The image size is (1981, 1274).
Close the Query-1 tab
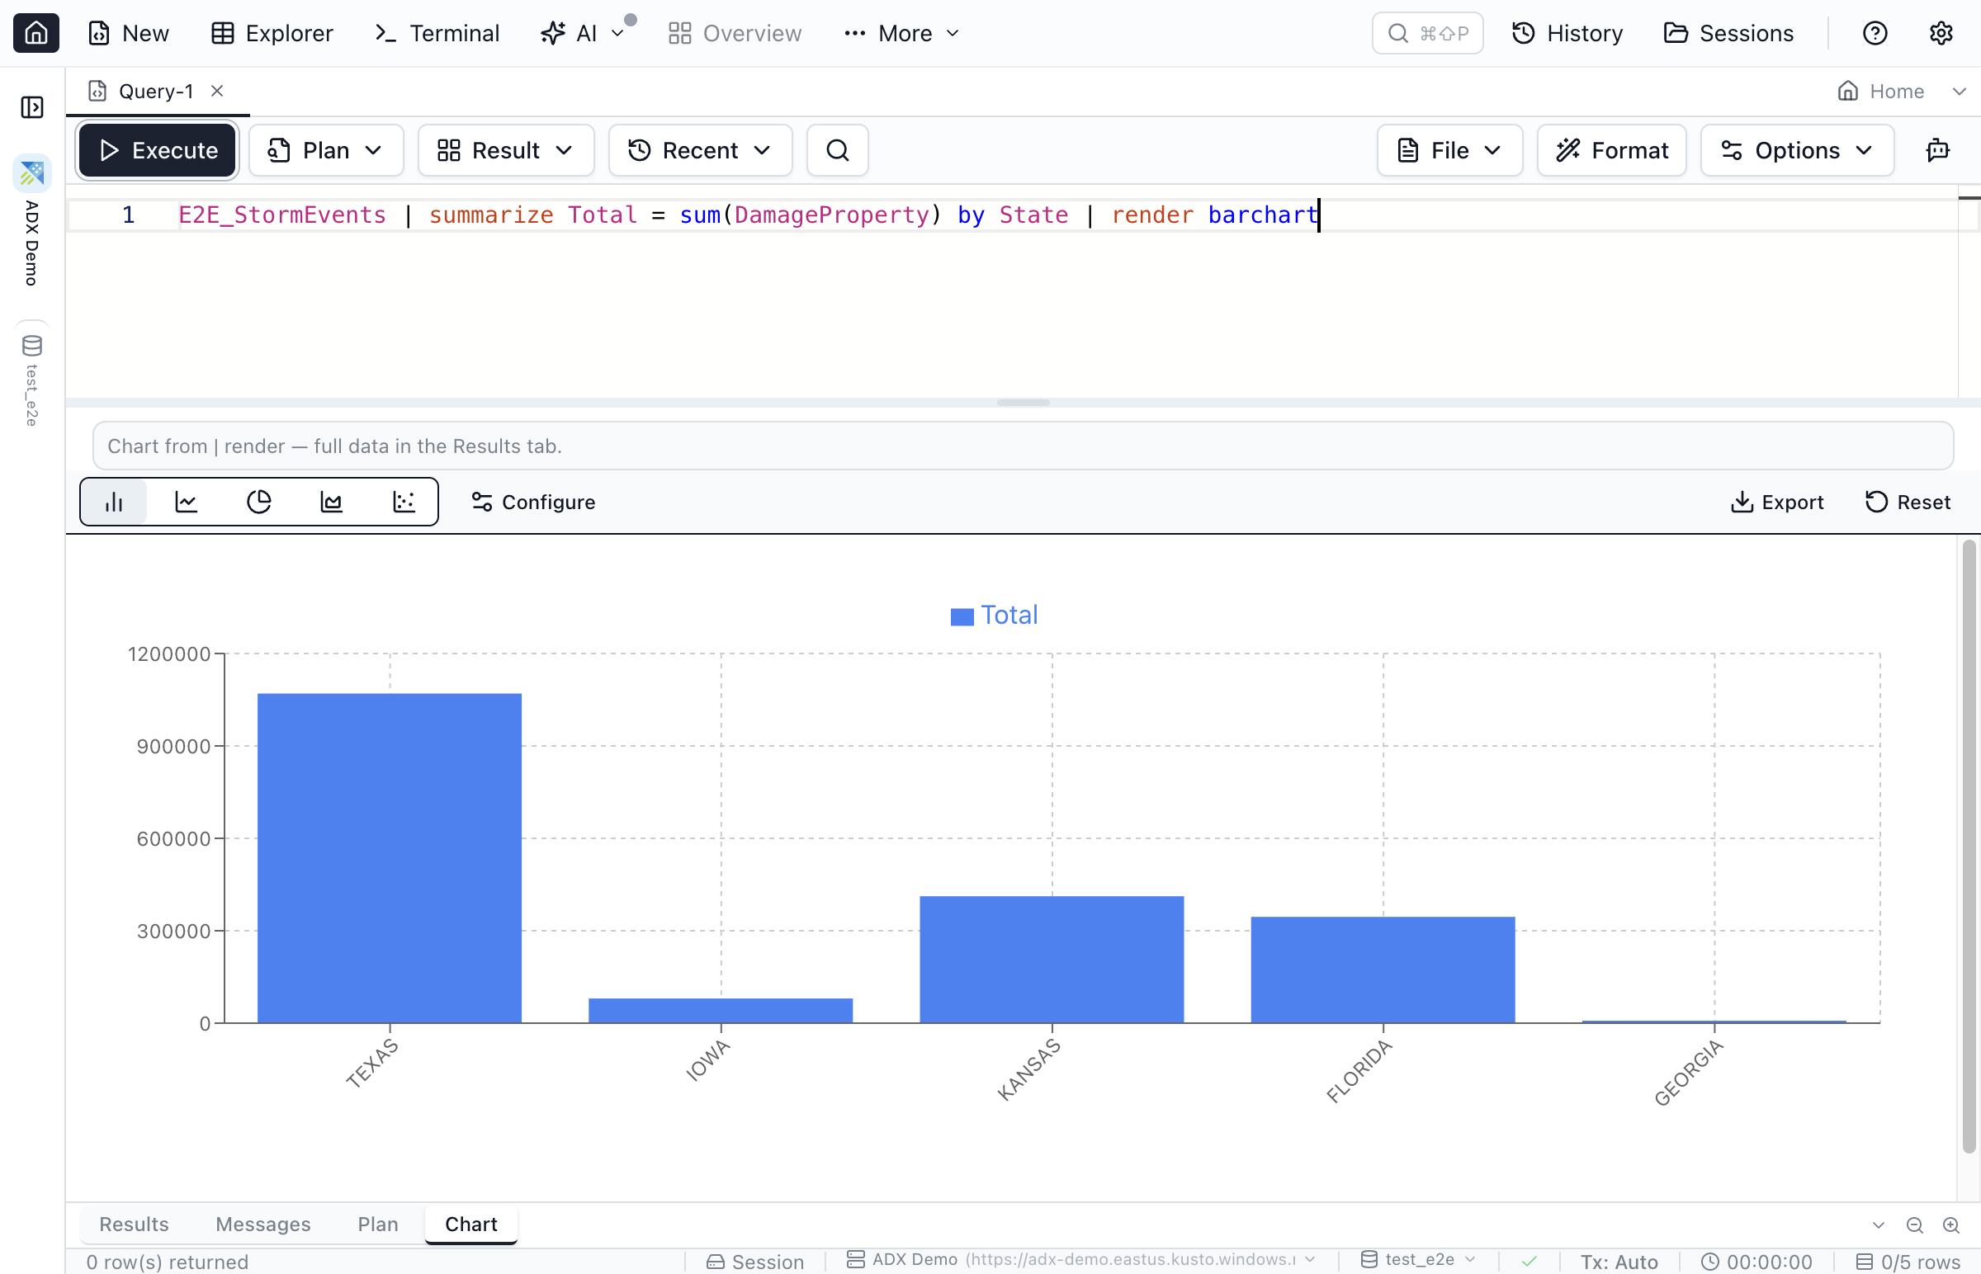217,91
